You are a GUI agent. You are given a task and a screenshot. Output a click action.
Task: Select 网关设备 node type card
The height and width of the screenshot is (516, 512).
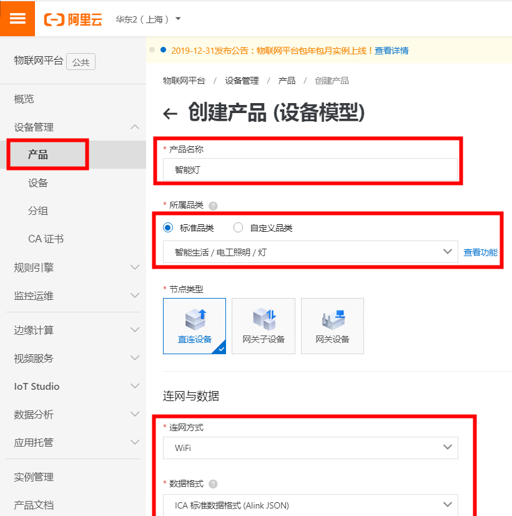click(x=332, y=326)
